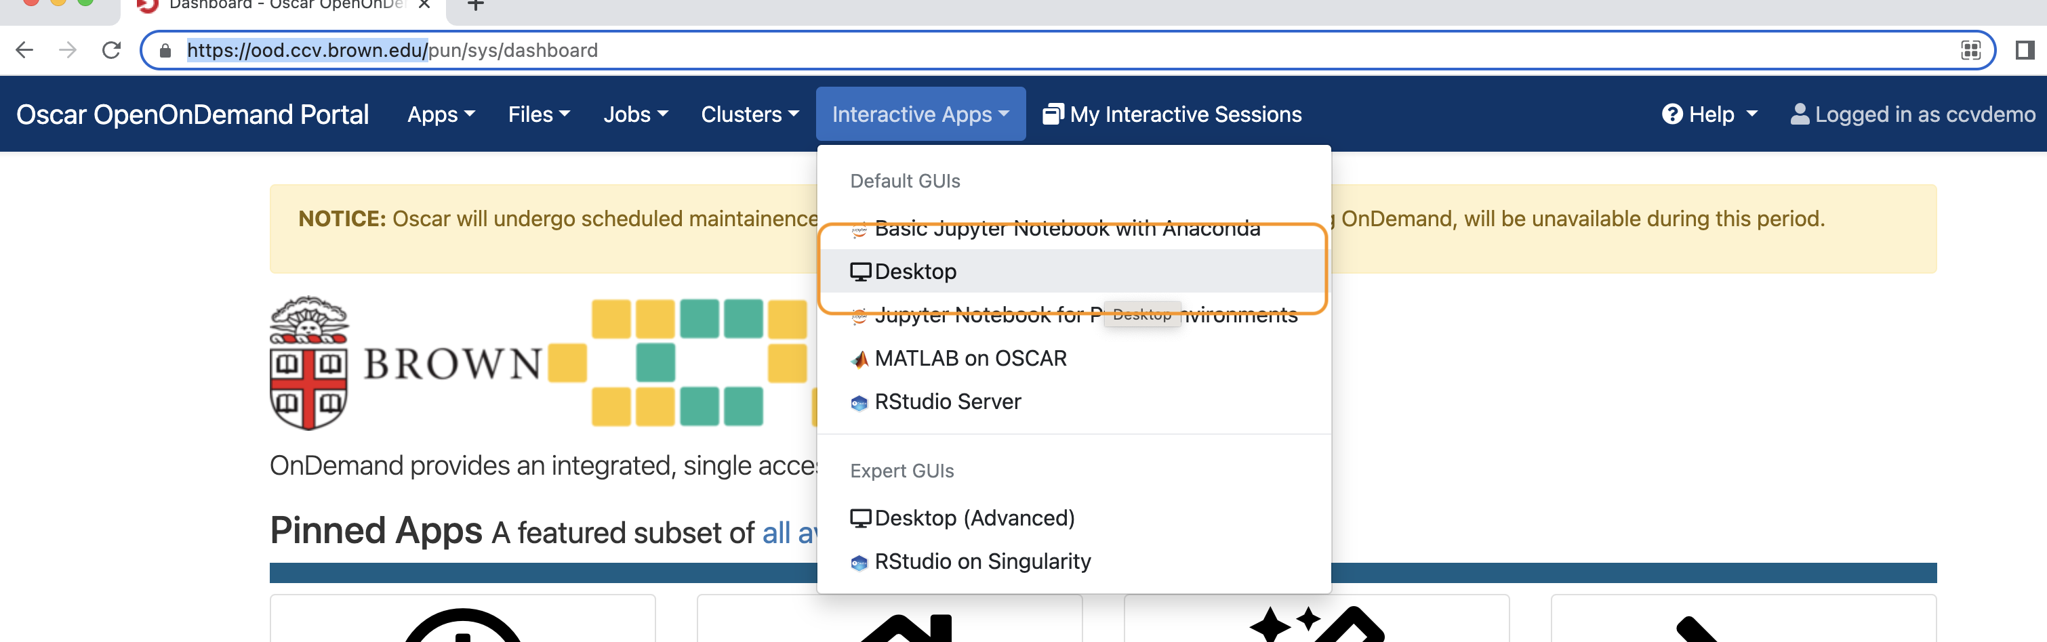Screen dimensions: 2047x642
Task: Expand the Files dropdown menu
Action: pos(539,114)
